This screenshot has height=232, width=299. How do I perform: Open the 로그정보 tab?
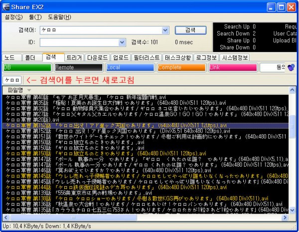point(206,58)
